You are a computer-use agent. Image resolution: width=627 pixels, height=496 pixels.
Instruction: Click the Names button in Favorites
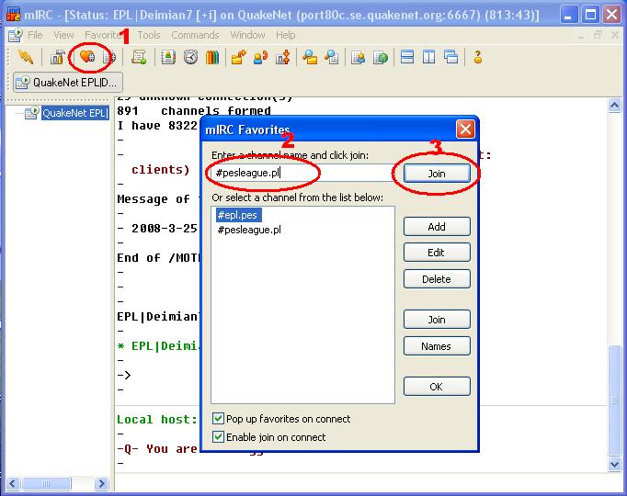pyautogui.click(x=437, y=346)
